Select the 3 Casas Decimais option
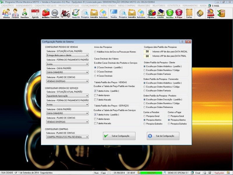Viewport: 233px width, 175px height. tap(96, 71)
